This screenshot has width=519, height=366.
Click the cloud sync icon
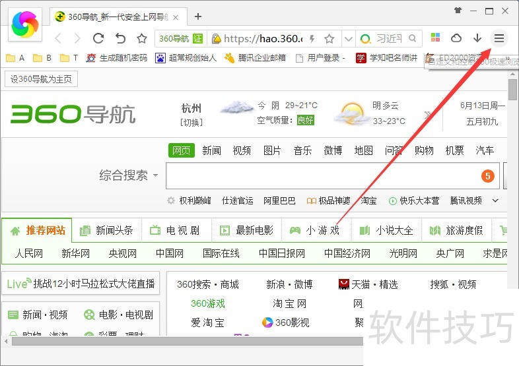coord(456,38)
